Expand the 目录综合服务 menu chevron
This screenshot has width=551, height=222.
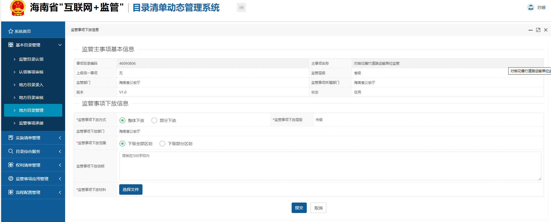[60, 151]
